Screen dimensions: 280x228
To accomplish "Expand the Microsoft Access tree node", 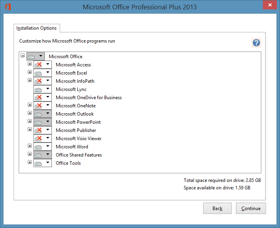I will pyautogui.click(x=30, y=64).
